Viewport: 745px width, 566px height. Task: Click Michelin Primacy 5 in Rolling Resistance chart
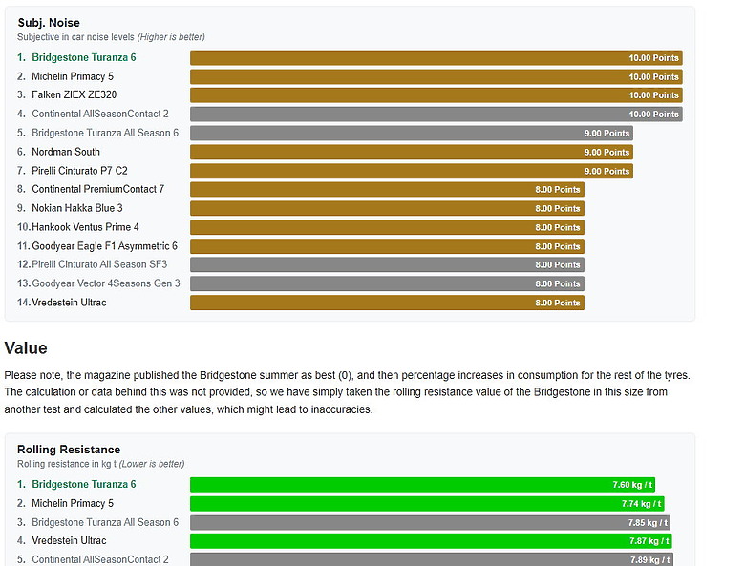tap(73, 503)
